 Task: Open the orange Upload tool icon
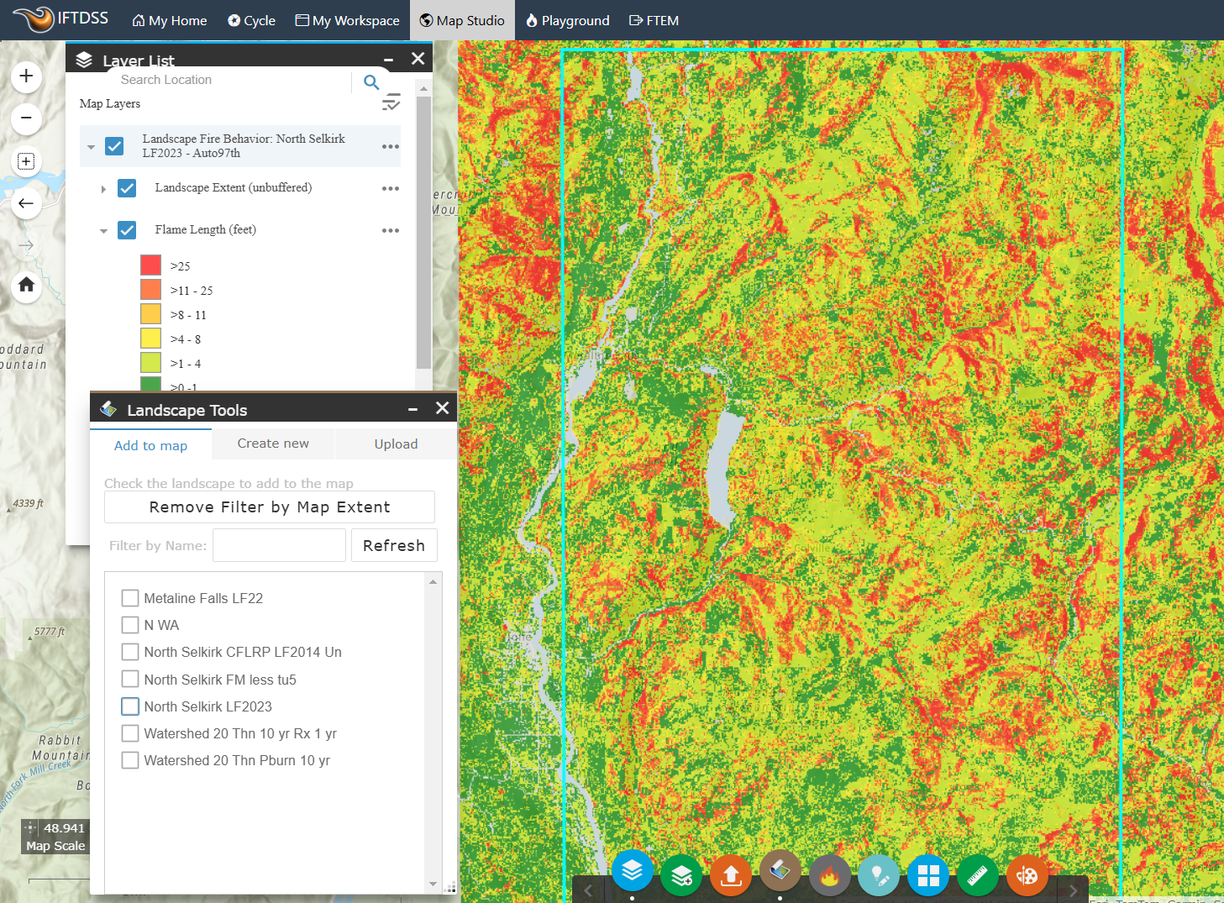click(x=730, y=874)
